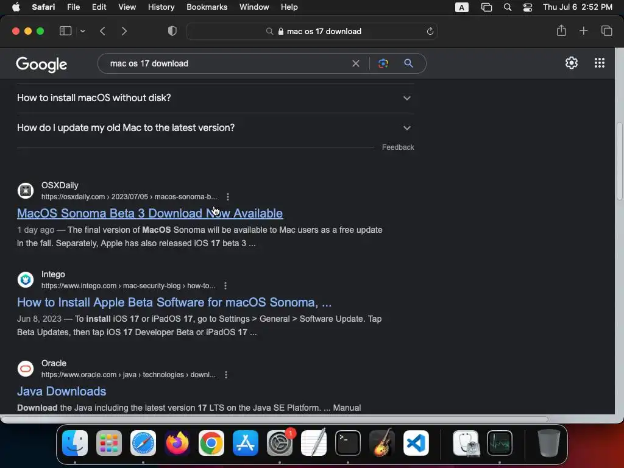This screenshot has width=624, height=468.
Task: Clear the Google search box with X
Action: point(356,63)
